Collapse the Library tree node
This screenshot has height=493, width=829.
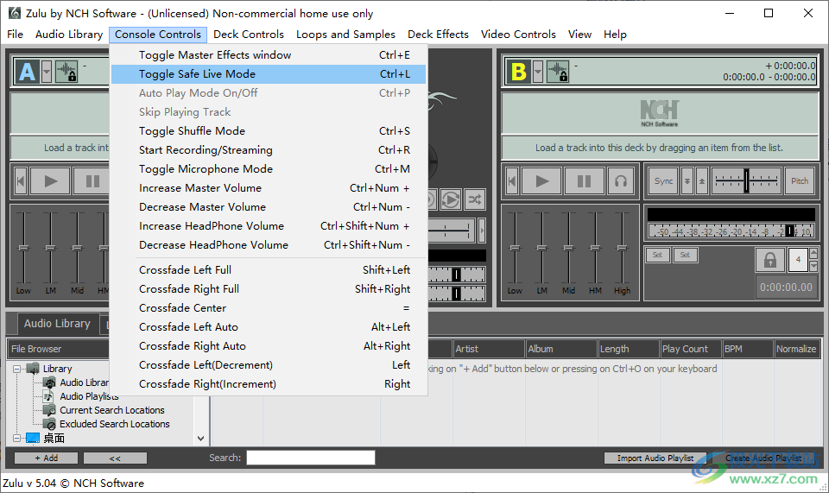coord(18,369)
